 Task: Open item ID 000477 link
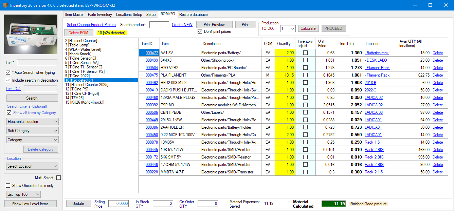coord(152,53)
